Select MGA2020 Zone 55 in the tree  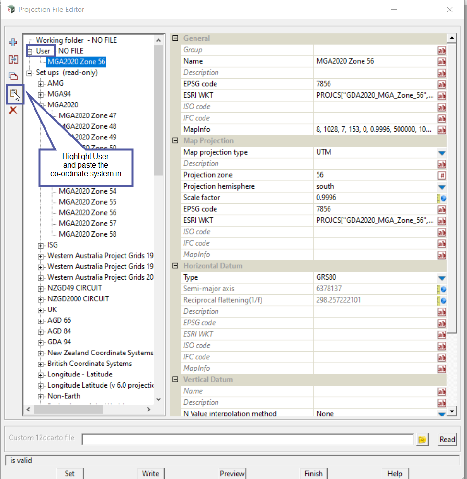87,202
